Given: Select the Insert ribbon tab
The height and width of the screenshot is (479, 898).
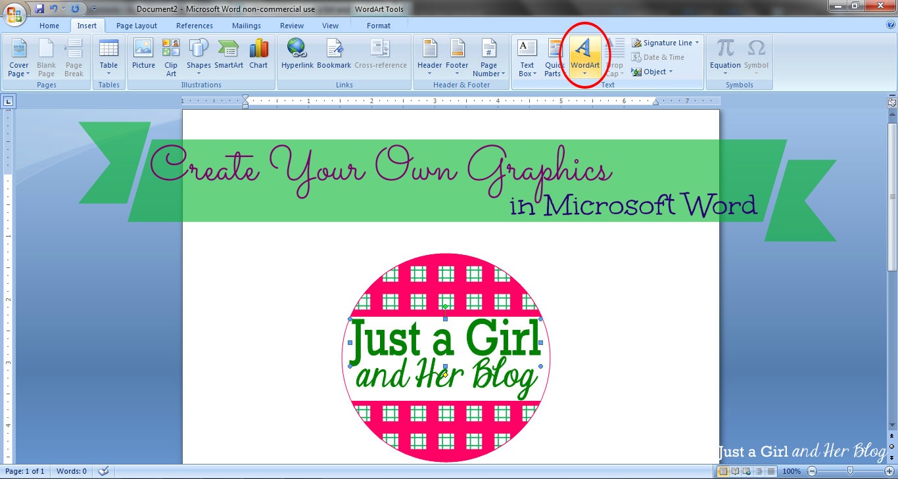Looking at the screenshot, I should pyautogui.click(x=87, y=26).
